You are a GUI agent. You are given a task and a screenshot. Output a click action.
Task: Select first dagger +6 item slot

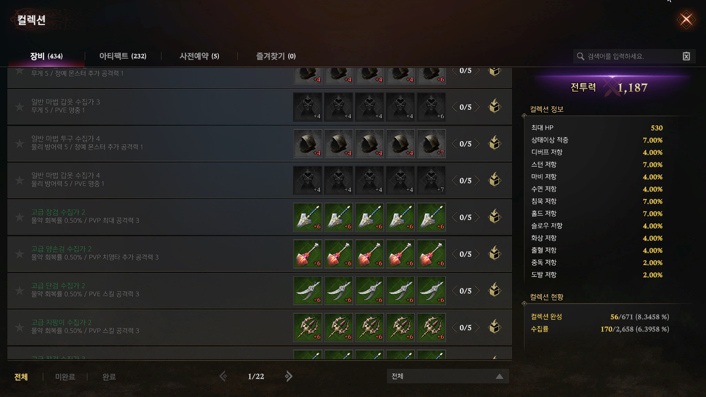click(308, 291)
